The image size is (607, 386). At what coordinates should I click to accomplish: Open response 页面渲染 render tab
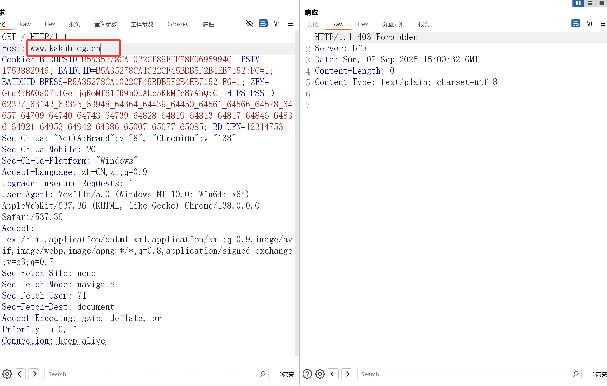tap(393, 24)
